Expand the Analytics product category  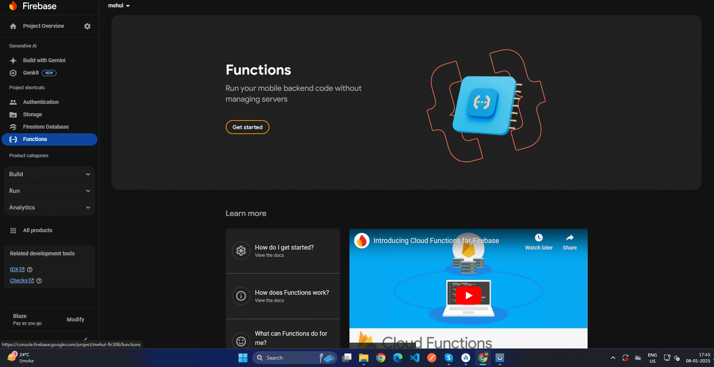[49, 208]
